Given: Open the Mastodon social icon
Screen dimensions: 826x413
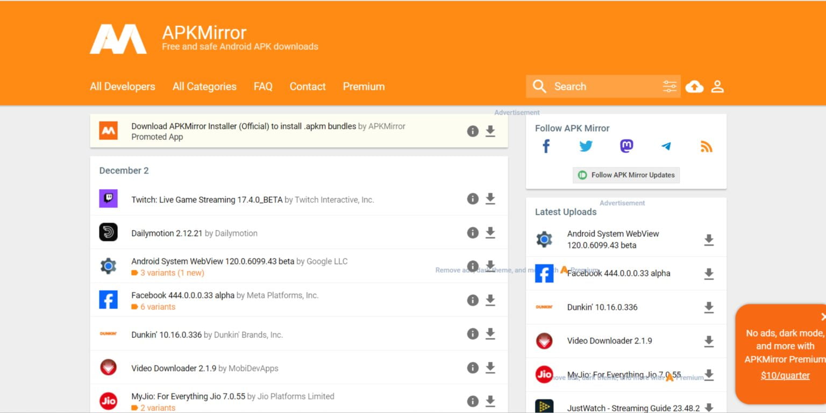Looking at the screenshot, I should click(x=626, y=146).
